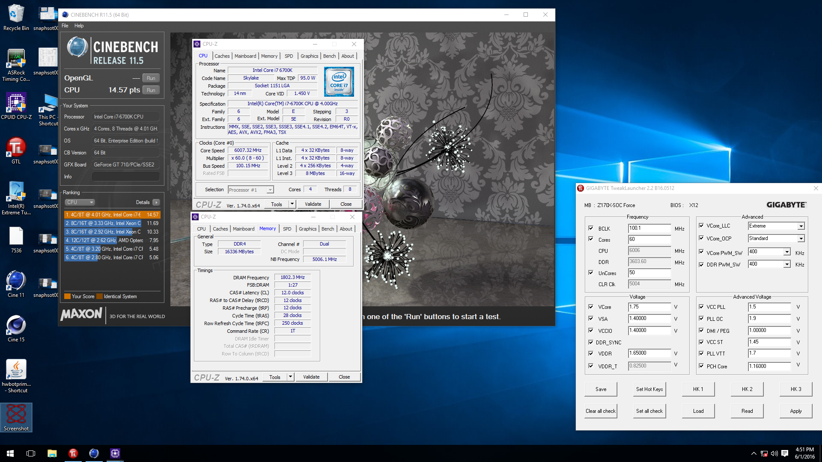Expand Tools dropdown arrow in lower CPU-Z
822x462 pixels.
point(290,377)
